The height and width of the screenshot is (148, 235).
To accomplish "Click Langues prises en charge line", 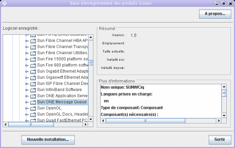I will pyautogui.click(x=127, y=94).
